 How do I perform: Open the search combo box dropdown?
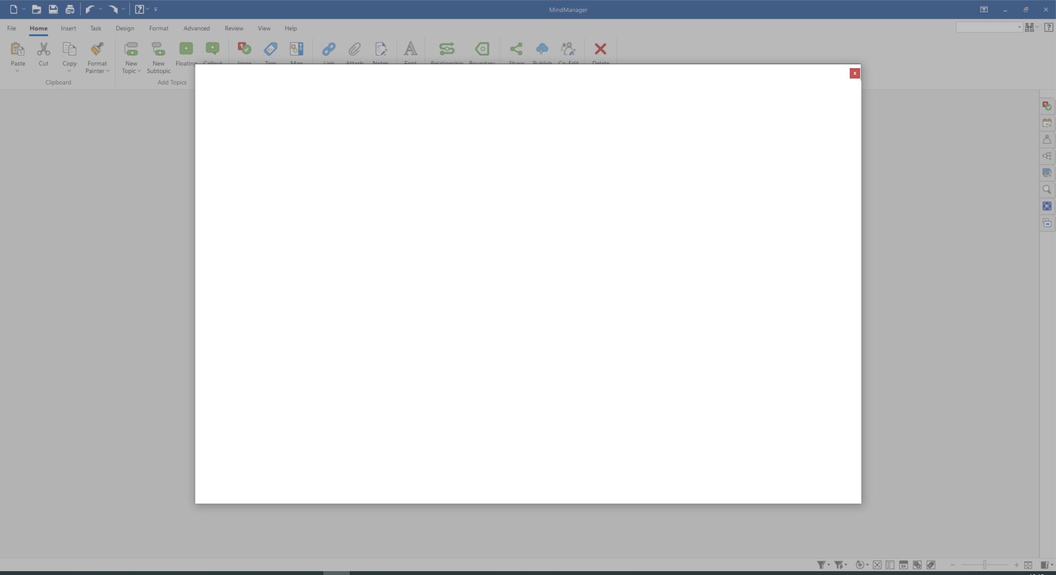point(1019,27)
